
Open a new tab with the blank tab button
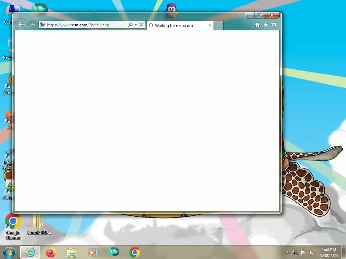click(219, 25)
